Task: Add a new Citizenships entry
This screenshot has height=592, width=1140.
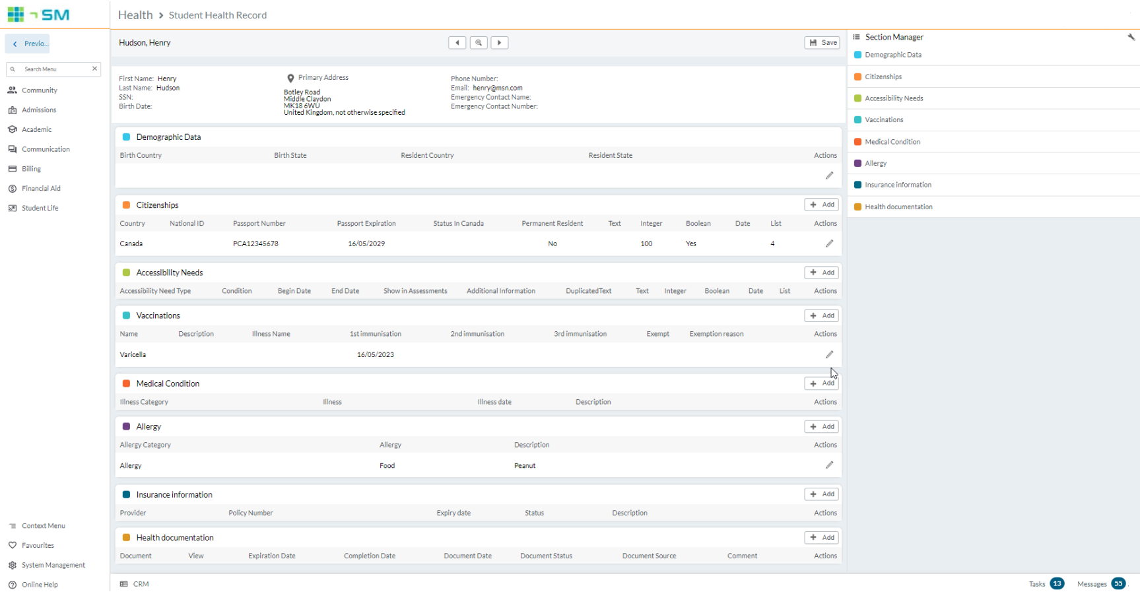Action: (821, 205)
